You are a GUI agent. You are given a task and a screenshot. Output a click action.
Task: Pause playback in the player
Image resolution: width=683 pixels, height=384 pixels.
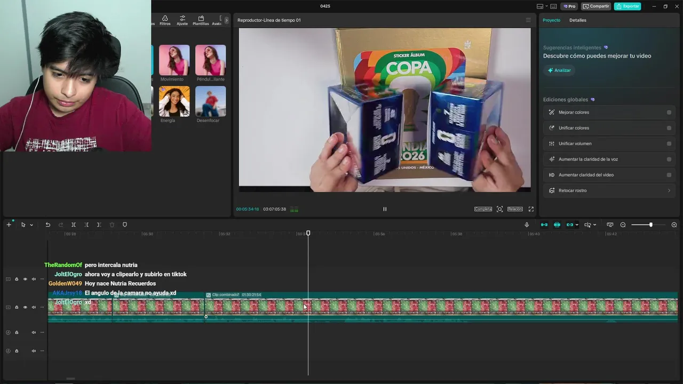385,209
